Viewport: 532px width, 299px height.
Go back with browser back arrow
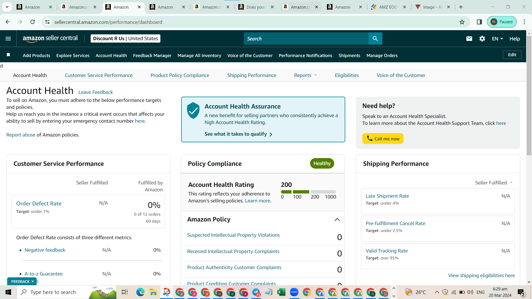pos(8,22)
